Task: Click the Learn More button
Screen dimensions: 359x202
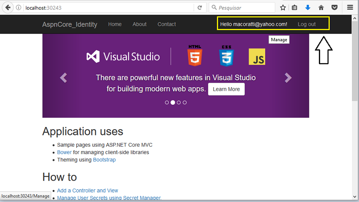Action: [226, 89]
